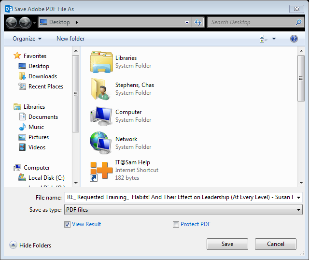Click the Music note icon
The width and height of the screenshot is (309, 260).
22,127
